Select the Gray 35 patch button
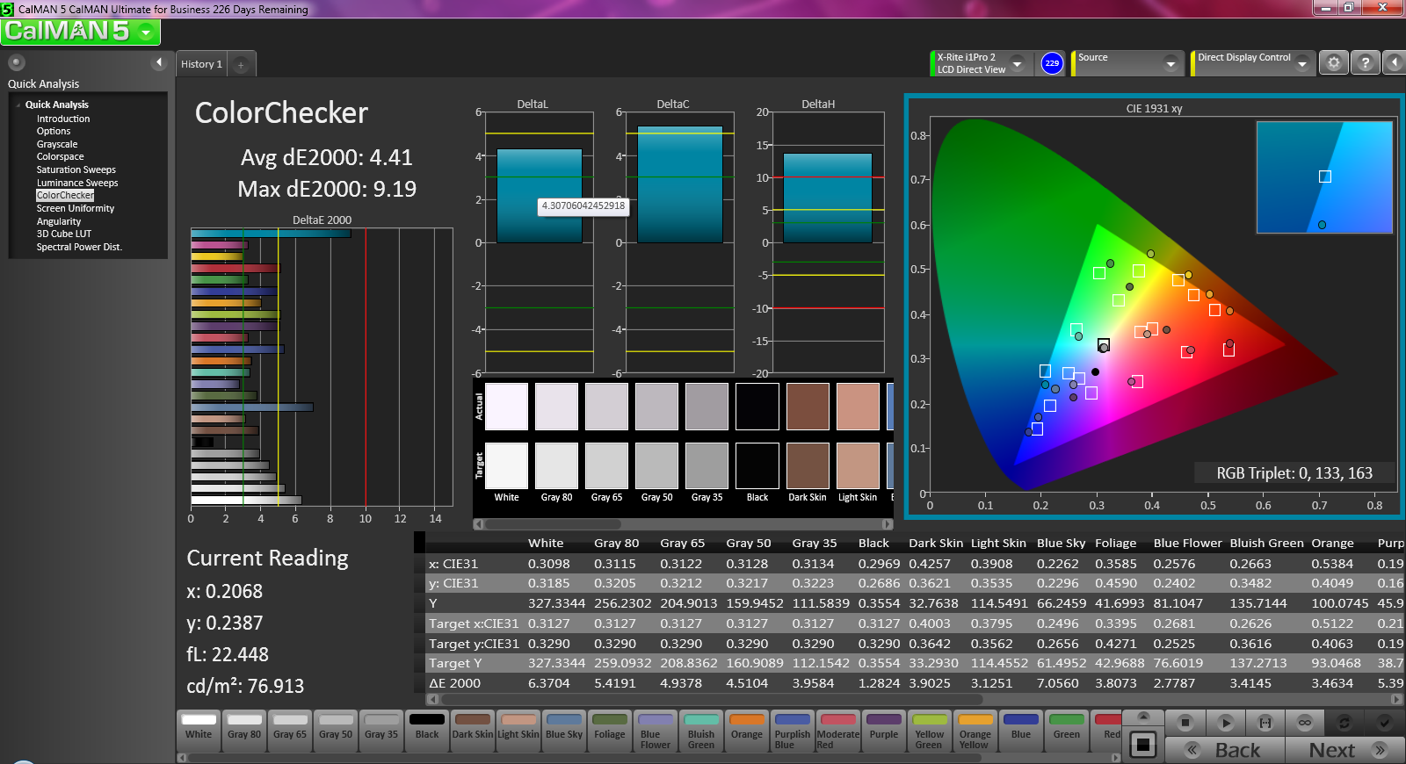 pos(381,731)
